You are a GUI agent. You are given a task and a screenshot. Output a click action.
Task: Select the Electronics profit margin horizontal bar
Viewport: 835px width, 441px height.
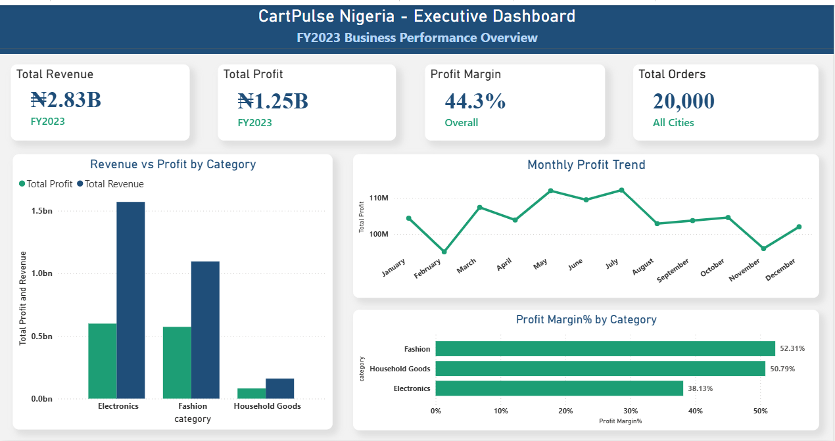point(560,388)
